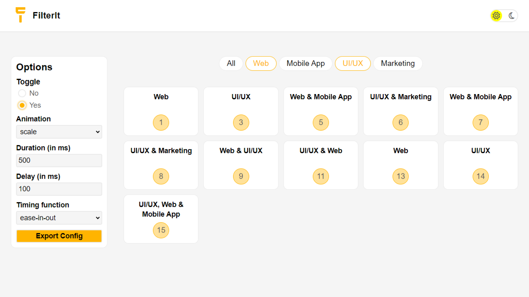
Task: Switch to dark mode moon icon
Action: [511, 16]
